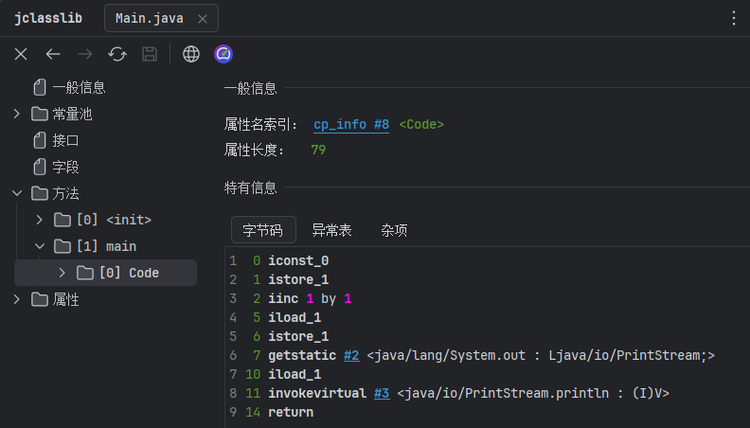Select the 属性 folder
The height and width of the screenshot is (428, 750).
[56, 299]
